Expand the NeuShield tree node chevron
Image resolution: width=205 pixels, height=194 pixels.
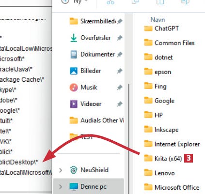click(61, 170)
